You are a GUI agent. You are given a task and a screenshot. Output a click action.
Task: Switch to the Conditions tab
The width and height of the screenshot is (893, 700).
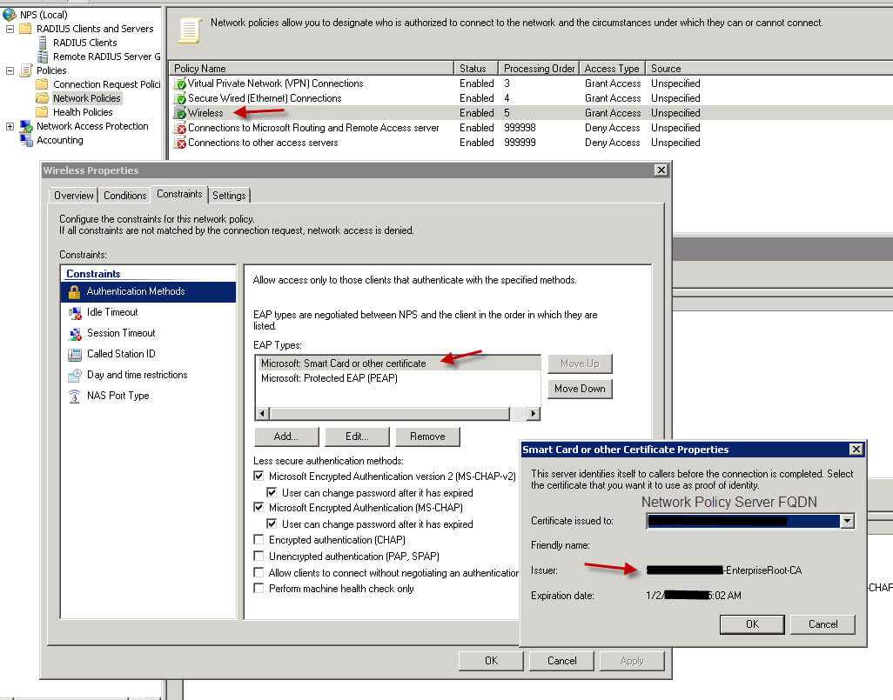point(124,195)
